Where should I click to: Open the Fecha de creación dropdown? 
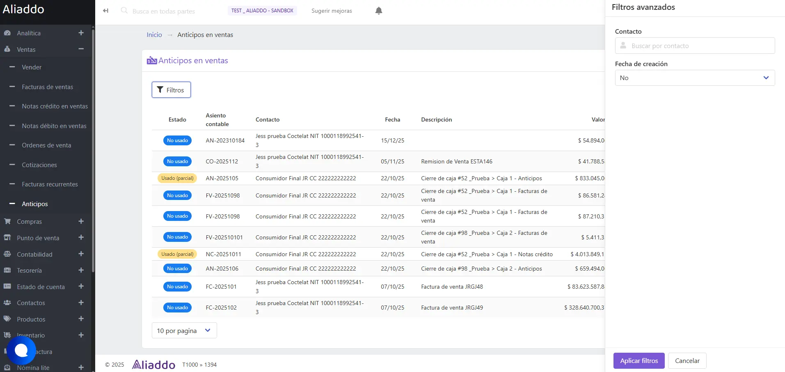point(694,78)
